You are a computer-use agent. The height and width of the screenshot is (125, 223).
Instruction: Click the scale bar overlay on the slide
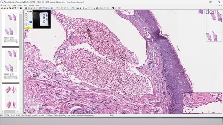tap(41, 107)
